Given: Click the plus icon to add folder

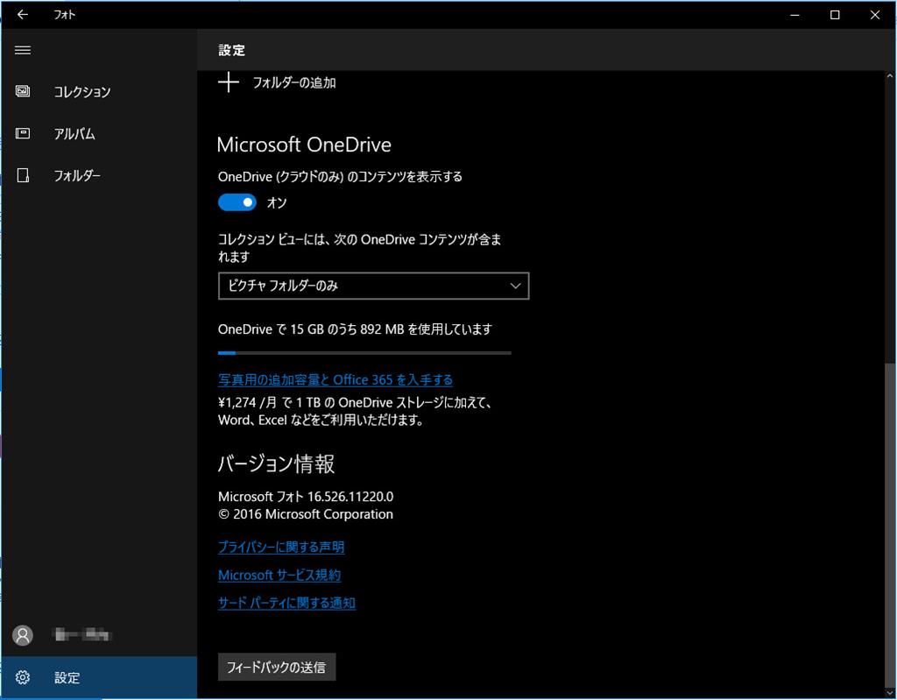Looking at the screenshot, I should (229, 82).
